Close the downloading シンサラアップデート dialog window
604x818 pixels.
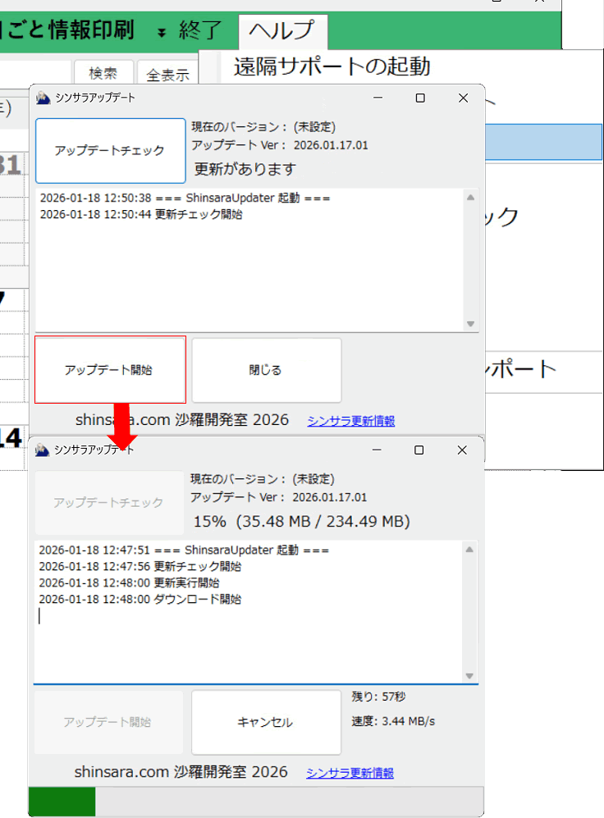[x=462, y=450]
